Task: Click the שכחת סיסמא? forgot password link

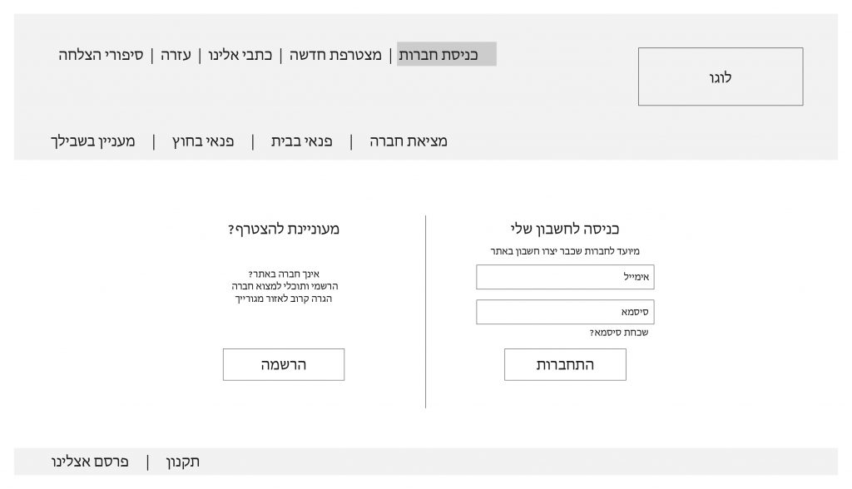Action: (618, 333)
